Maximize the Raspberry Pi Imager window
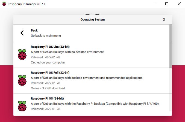 click(x=167, y=4)
